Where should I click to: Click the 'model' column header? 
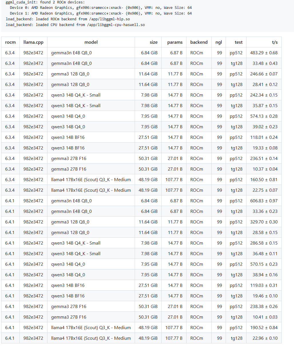point(91,42)
